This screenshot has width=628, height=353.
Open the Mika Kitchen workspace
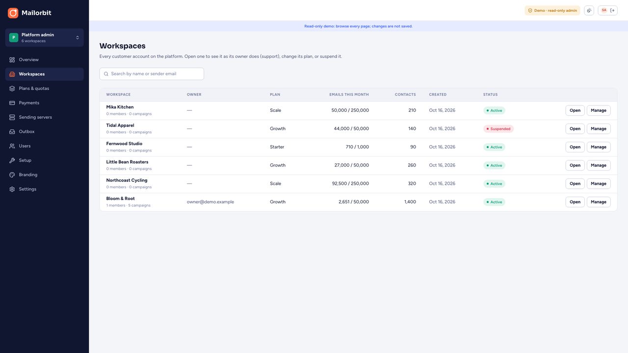[575, 110]
